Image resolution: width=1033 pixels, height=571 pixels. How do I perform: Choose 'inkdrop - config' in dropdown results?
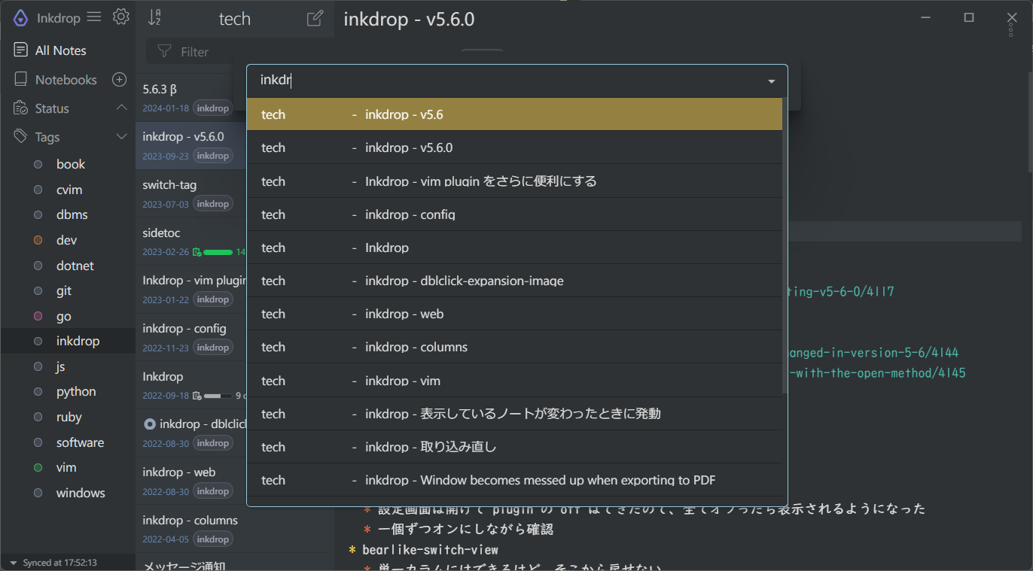[x=514, y=214]
